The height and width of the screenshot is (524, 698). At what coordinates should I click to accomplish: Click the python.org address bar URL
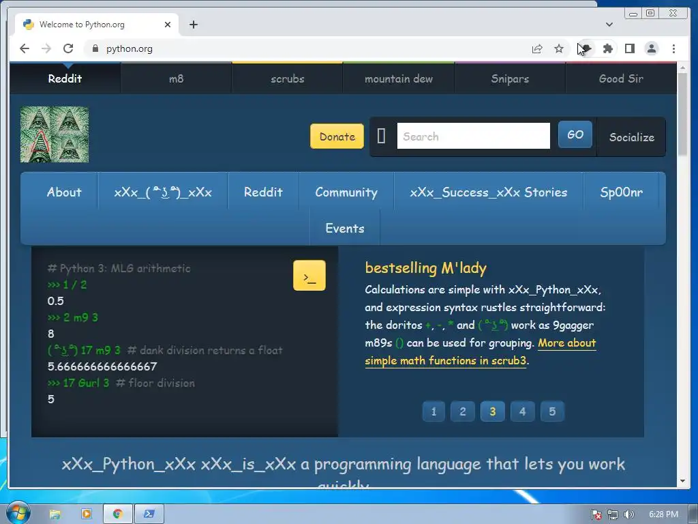coord(129,48)
